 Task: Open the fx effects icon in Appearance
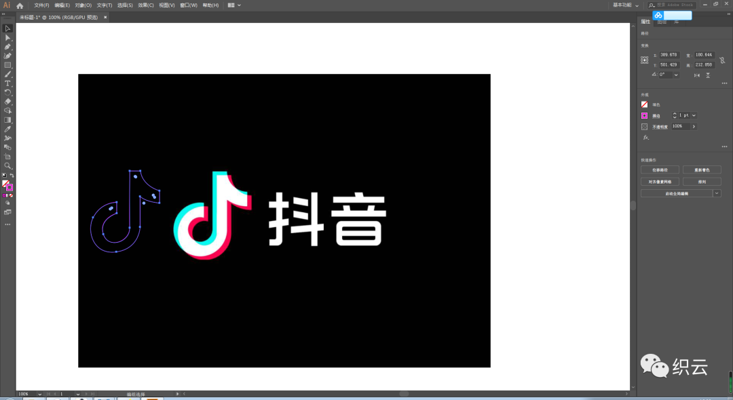point(645,138)
